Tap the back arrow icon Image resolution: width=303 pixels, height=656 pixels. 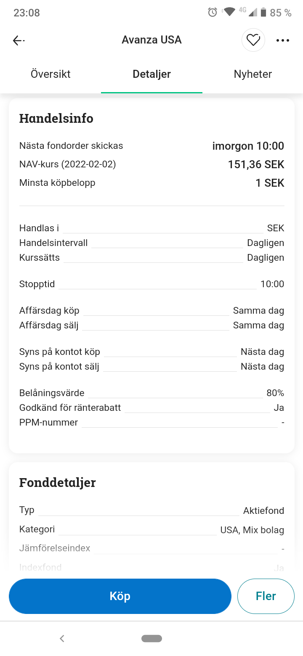click(18, 40)
